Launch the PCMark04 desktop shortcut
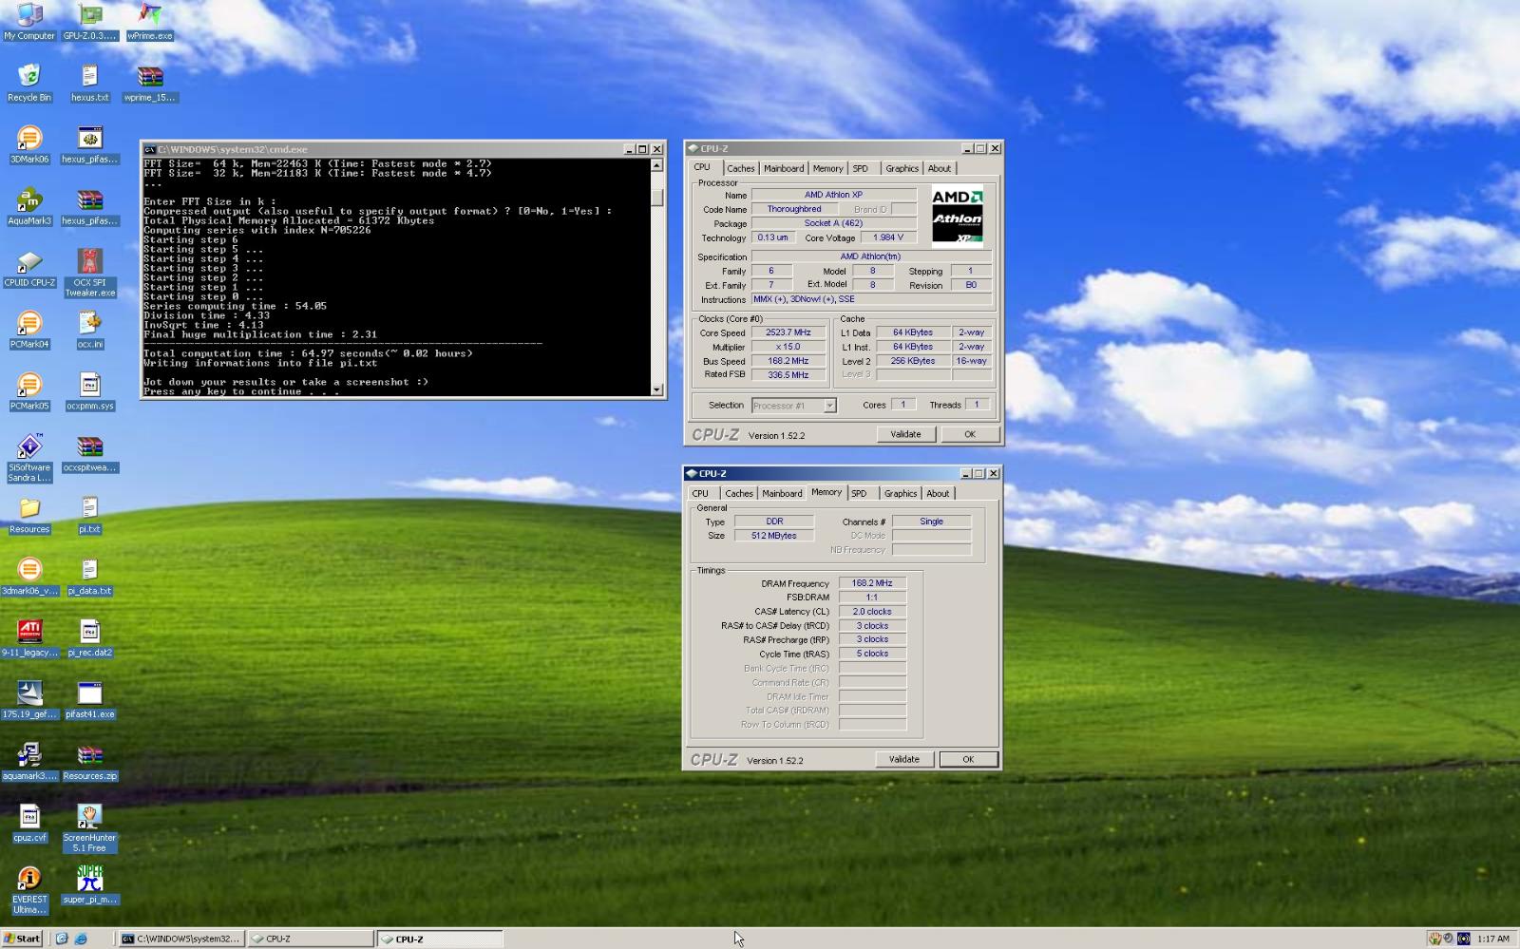The image size is (1520, 949). [29, 331]
